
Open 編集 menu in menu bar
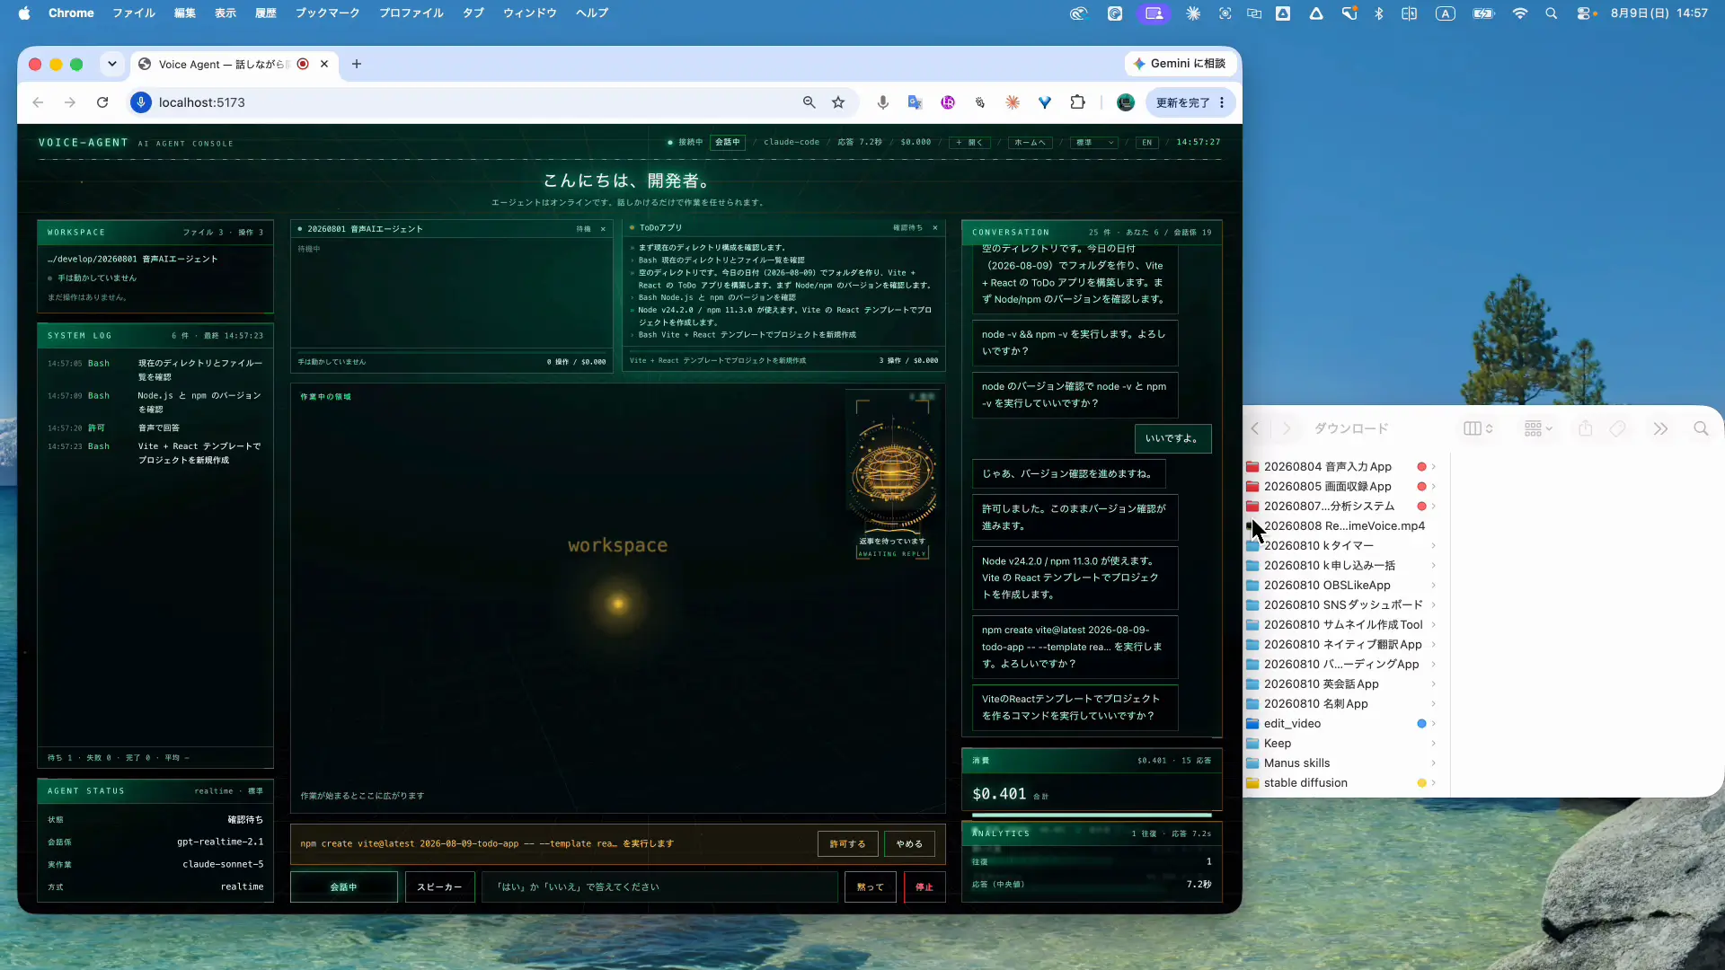[x=185, y=13]
